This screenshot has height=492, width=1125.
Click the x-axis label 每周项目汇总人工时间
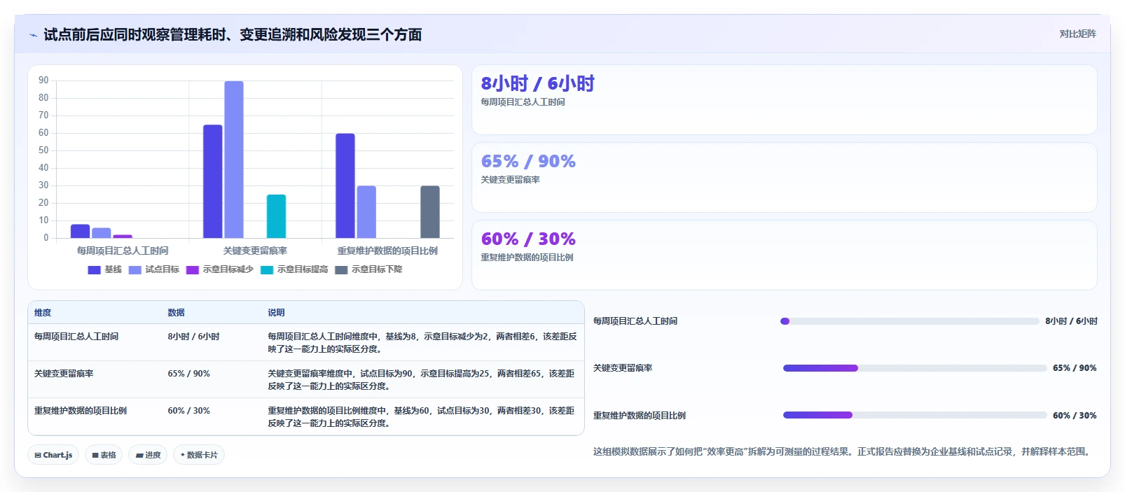[x=123, y=251]
